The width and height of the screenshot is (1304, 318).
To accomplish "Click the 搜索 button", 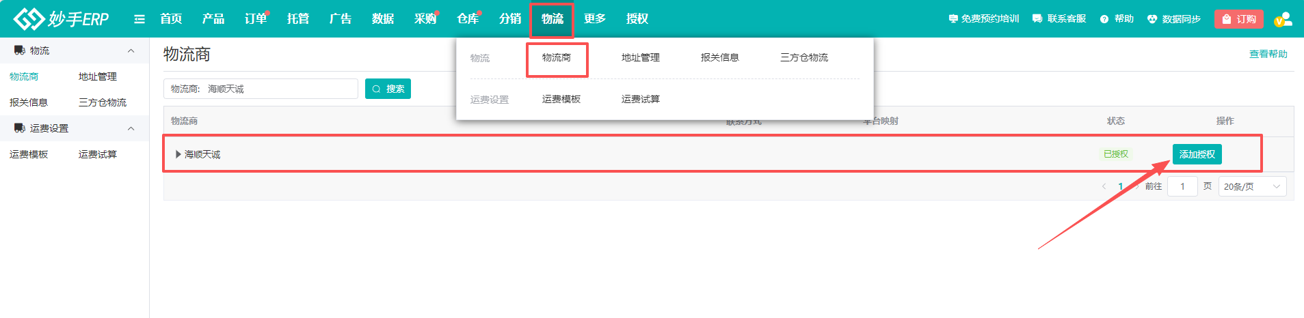I will [x=388, y=89].
